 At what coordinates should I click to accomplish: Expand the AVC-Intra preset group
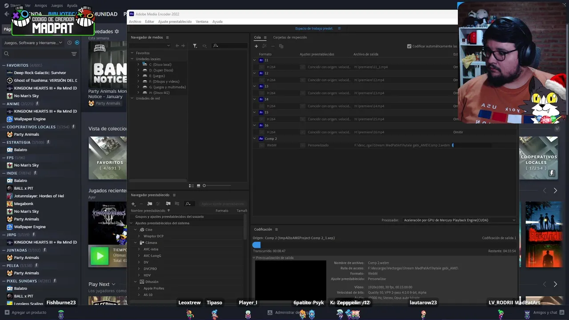pos(139,249)
